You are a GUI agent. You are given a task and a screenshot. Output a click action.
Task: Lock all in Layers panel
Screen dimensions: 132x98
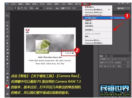(x=113, y=66)
